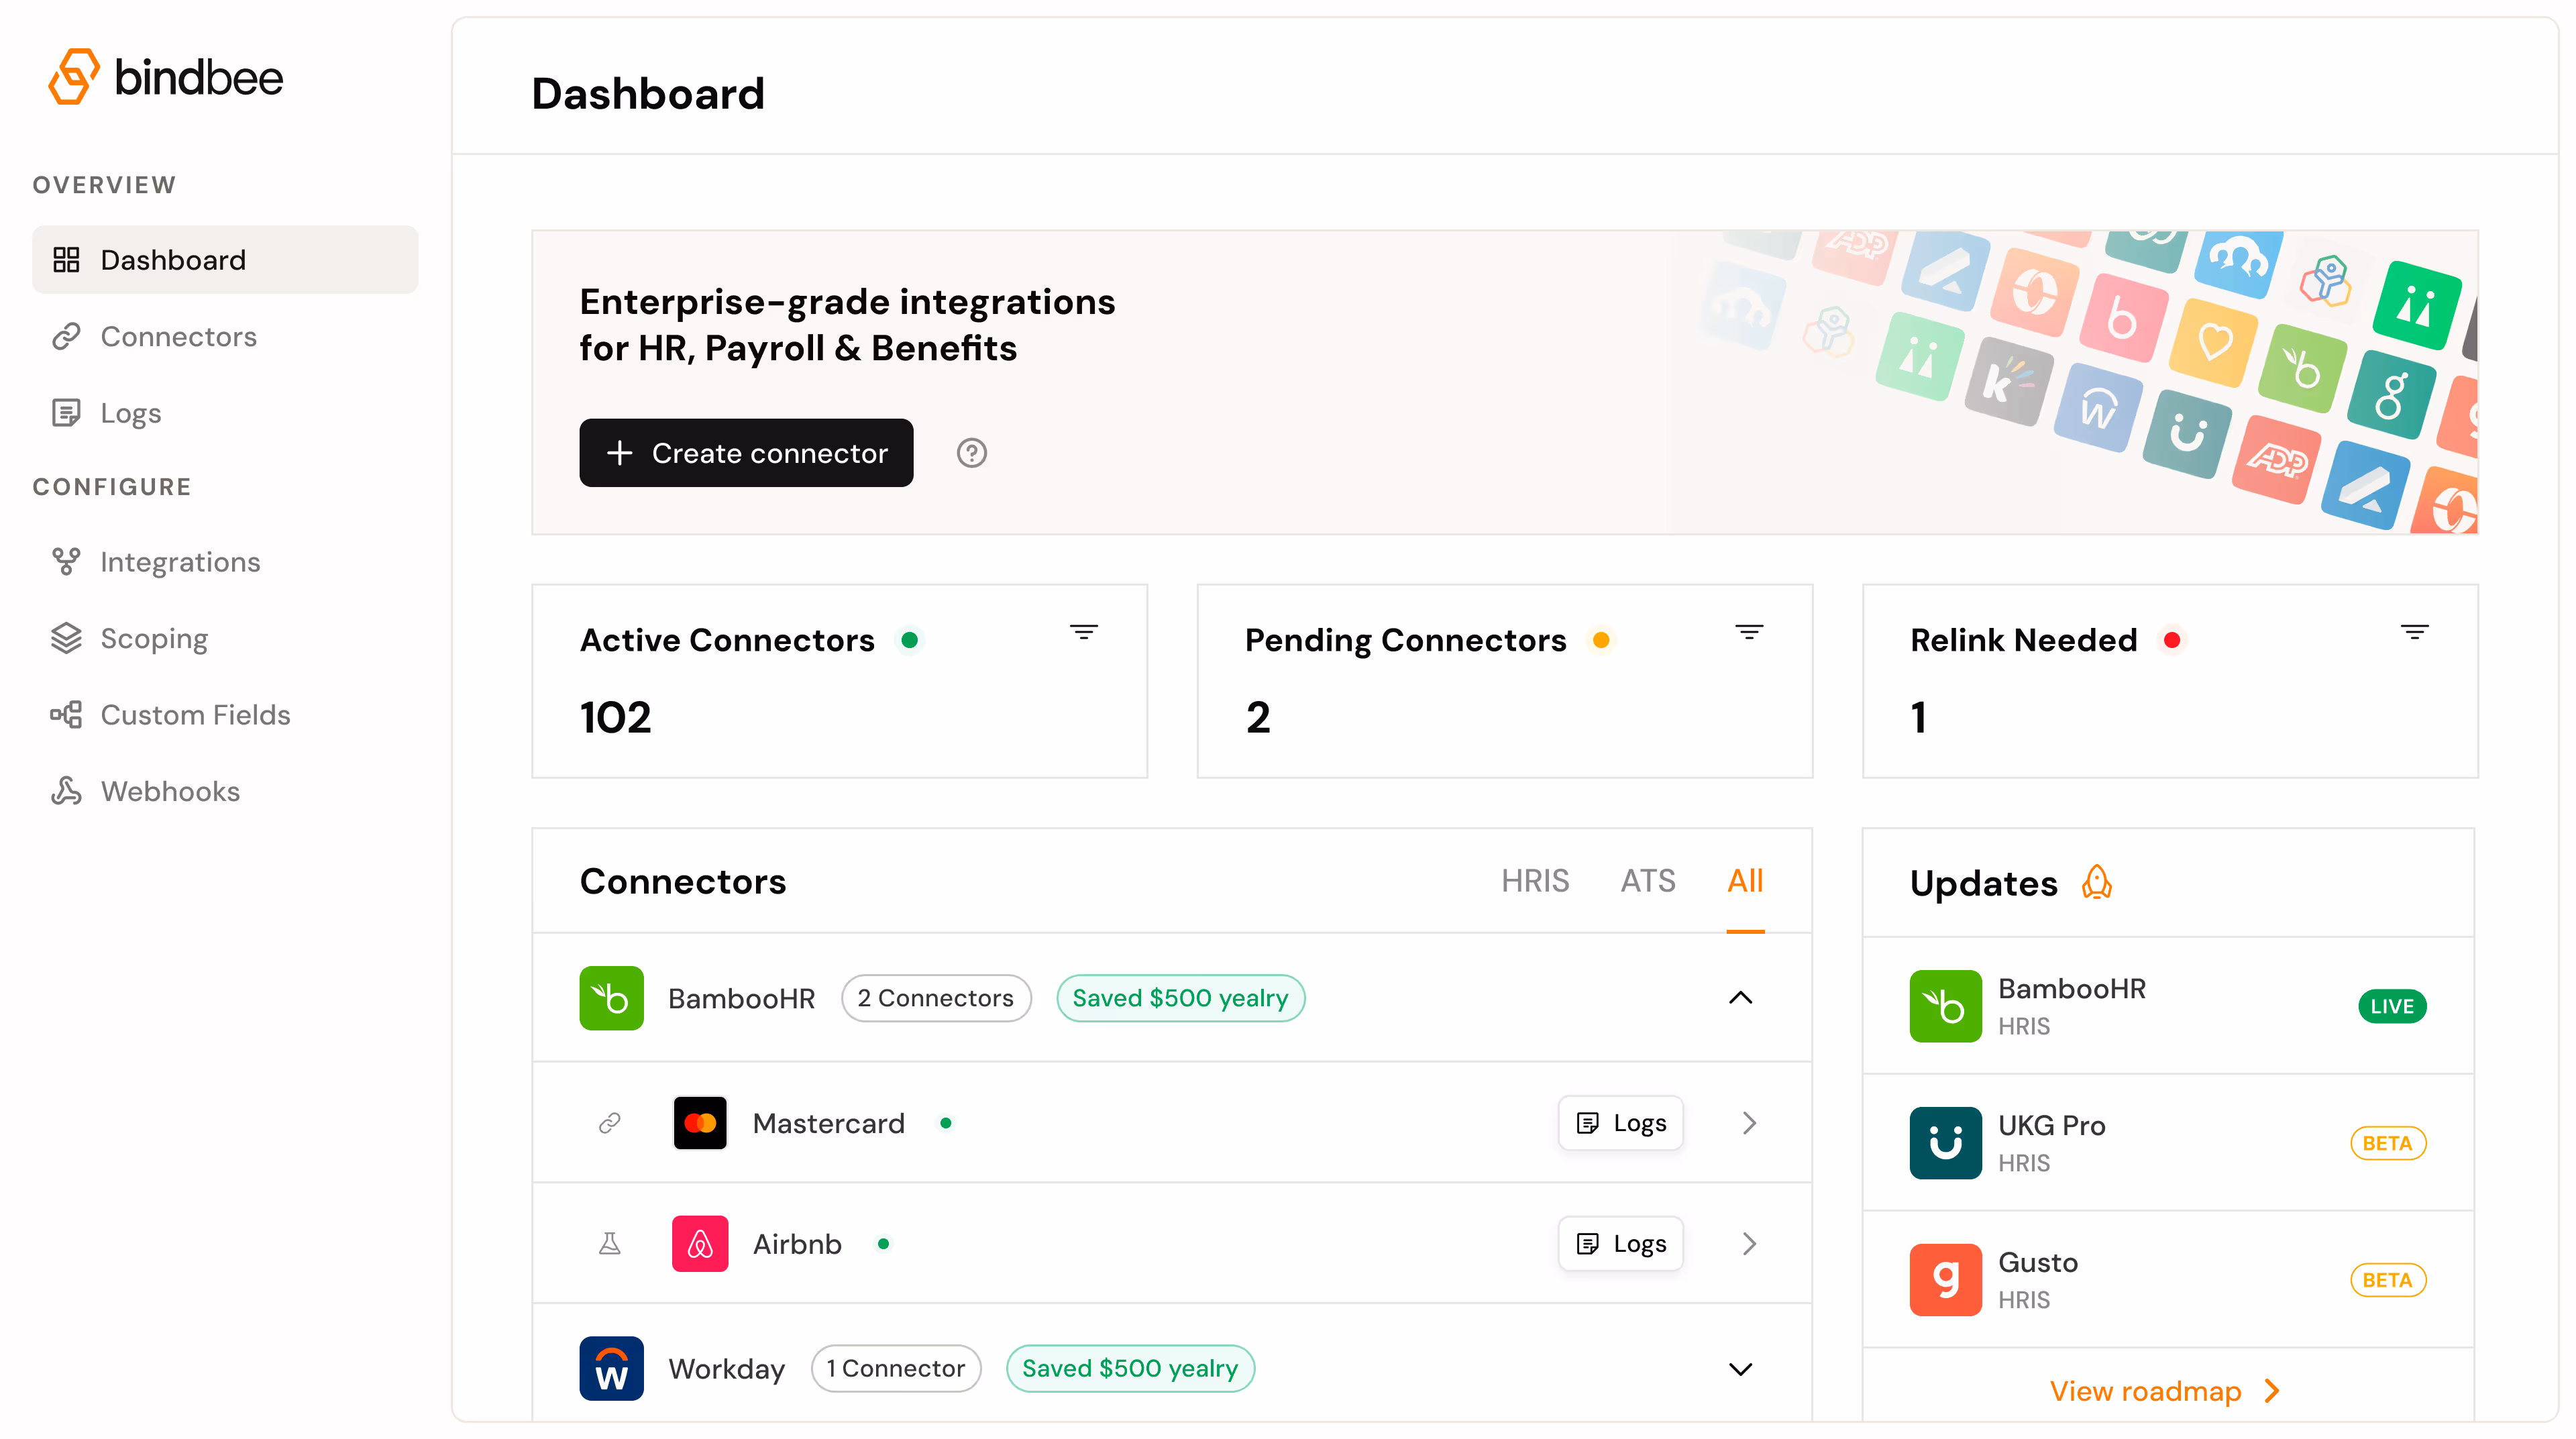This screenshot has height=1439, width=2576.
Task: Click the help question mark icon
Action: pos(971,453)
